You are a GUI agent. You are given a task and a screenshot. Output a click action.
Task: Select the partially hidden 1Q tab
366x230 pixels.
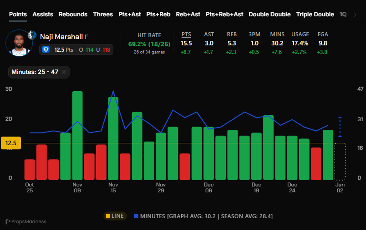[343, 15]
